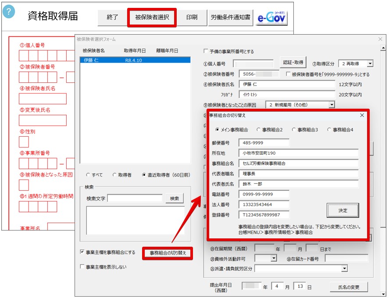Expand 被保険者となったことの原因 dropdown

tap(332, 105)
